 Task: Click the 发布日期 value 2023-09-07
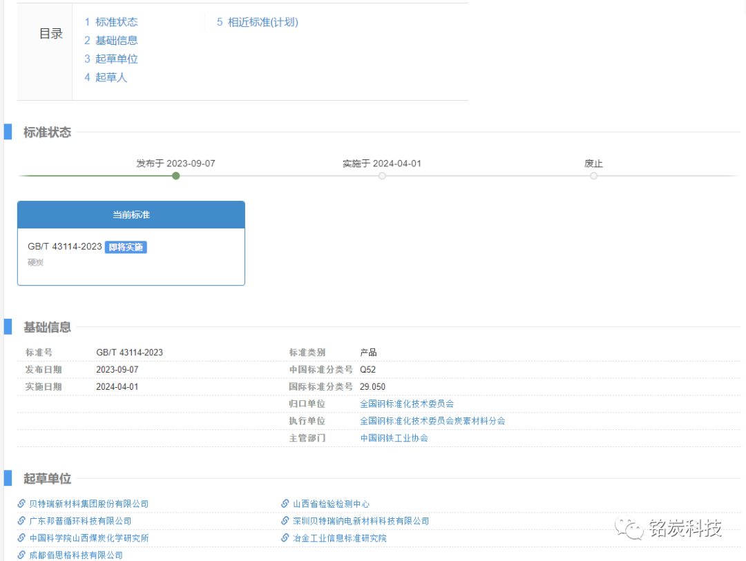click(117, 369)
